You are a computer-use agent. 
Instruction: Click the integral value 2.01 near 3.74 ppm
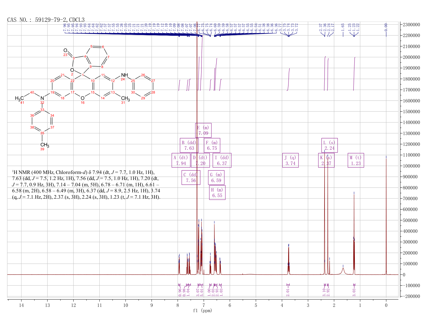tap(288, 292)
